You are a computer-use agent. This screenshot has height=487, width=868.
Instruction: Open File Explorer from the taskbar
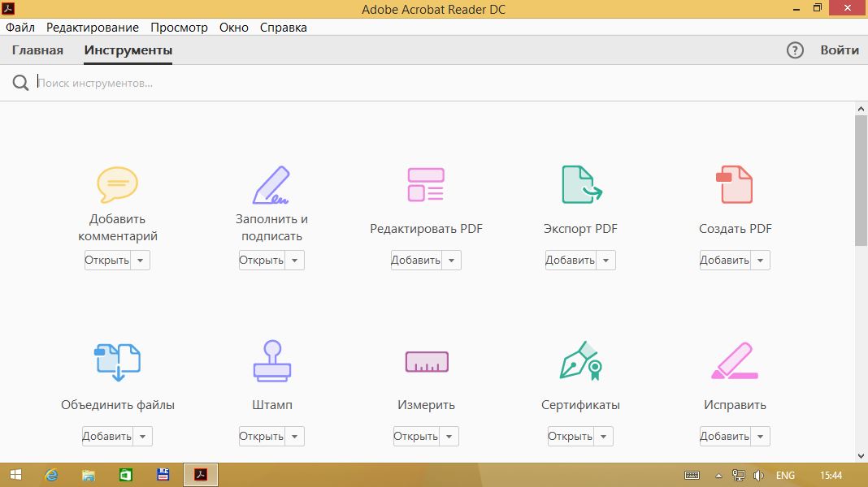89,475
